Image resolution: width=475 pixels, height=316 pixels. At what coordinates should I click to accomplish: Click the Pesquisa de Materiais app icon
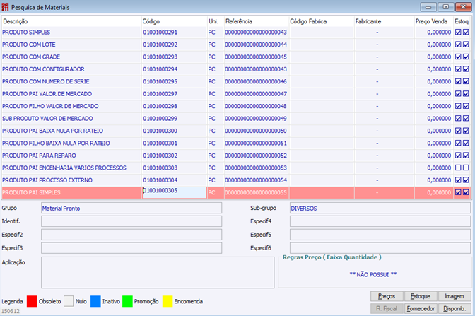point(5,7)
